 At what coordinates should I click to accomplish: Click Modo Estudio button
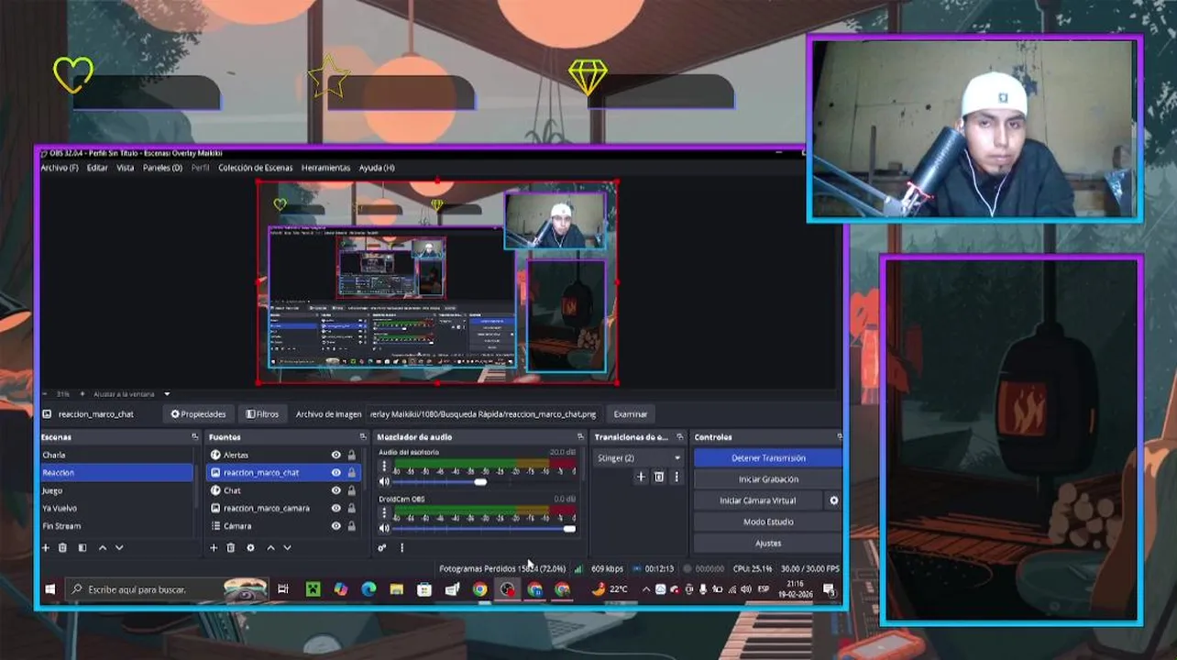tap(768, 522)
